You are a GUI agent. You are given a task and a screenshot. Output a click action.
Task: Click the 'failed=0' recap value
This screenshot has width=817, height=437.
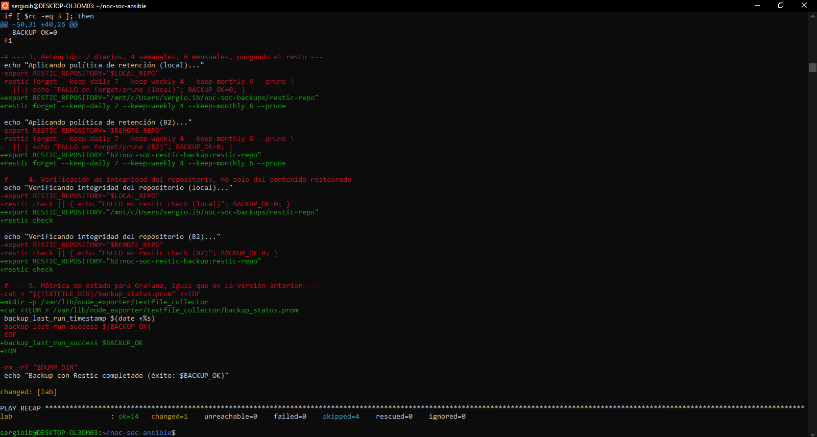click(290, 417)
